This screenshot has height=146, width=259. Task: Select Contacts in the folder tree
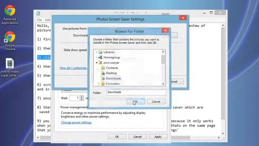[x=112, y=68]
